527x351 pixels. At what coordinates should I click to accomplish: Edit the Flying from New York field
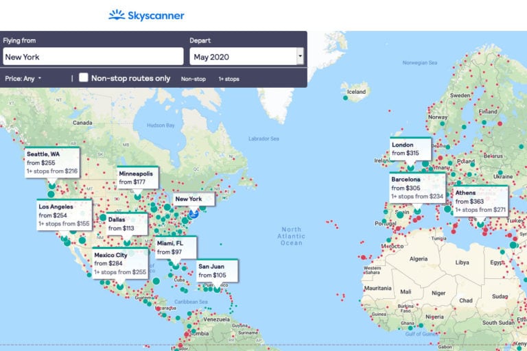pos(93,56)
